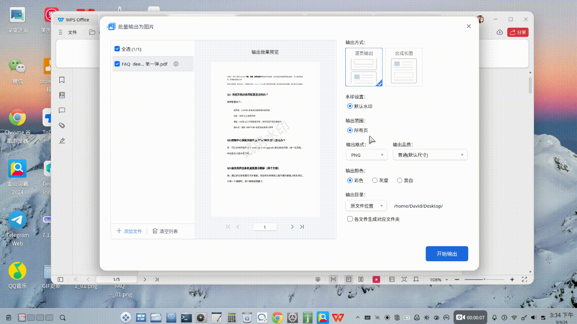Open the bookmark panel in left sidebar

click(62, 80)
